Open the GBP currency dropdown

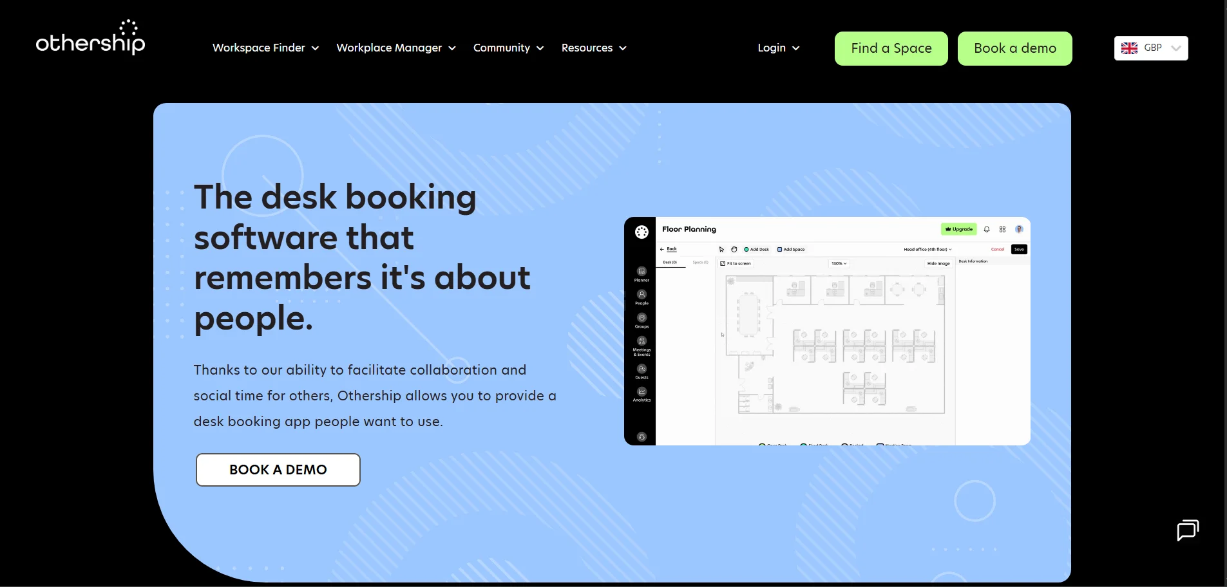pyautogui.click(x=1152, y=48)
